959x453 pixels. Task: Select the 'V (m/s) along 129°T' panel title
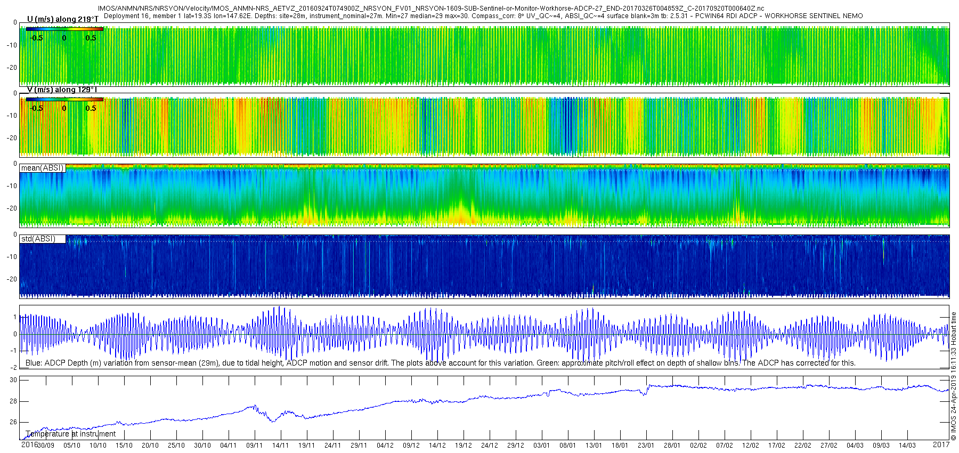point(62,90)
